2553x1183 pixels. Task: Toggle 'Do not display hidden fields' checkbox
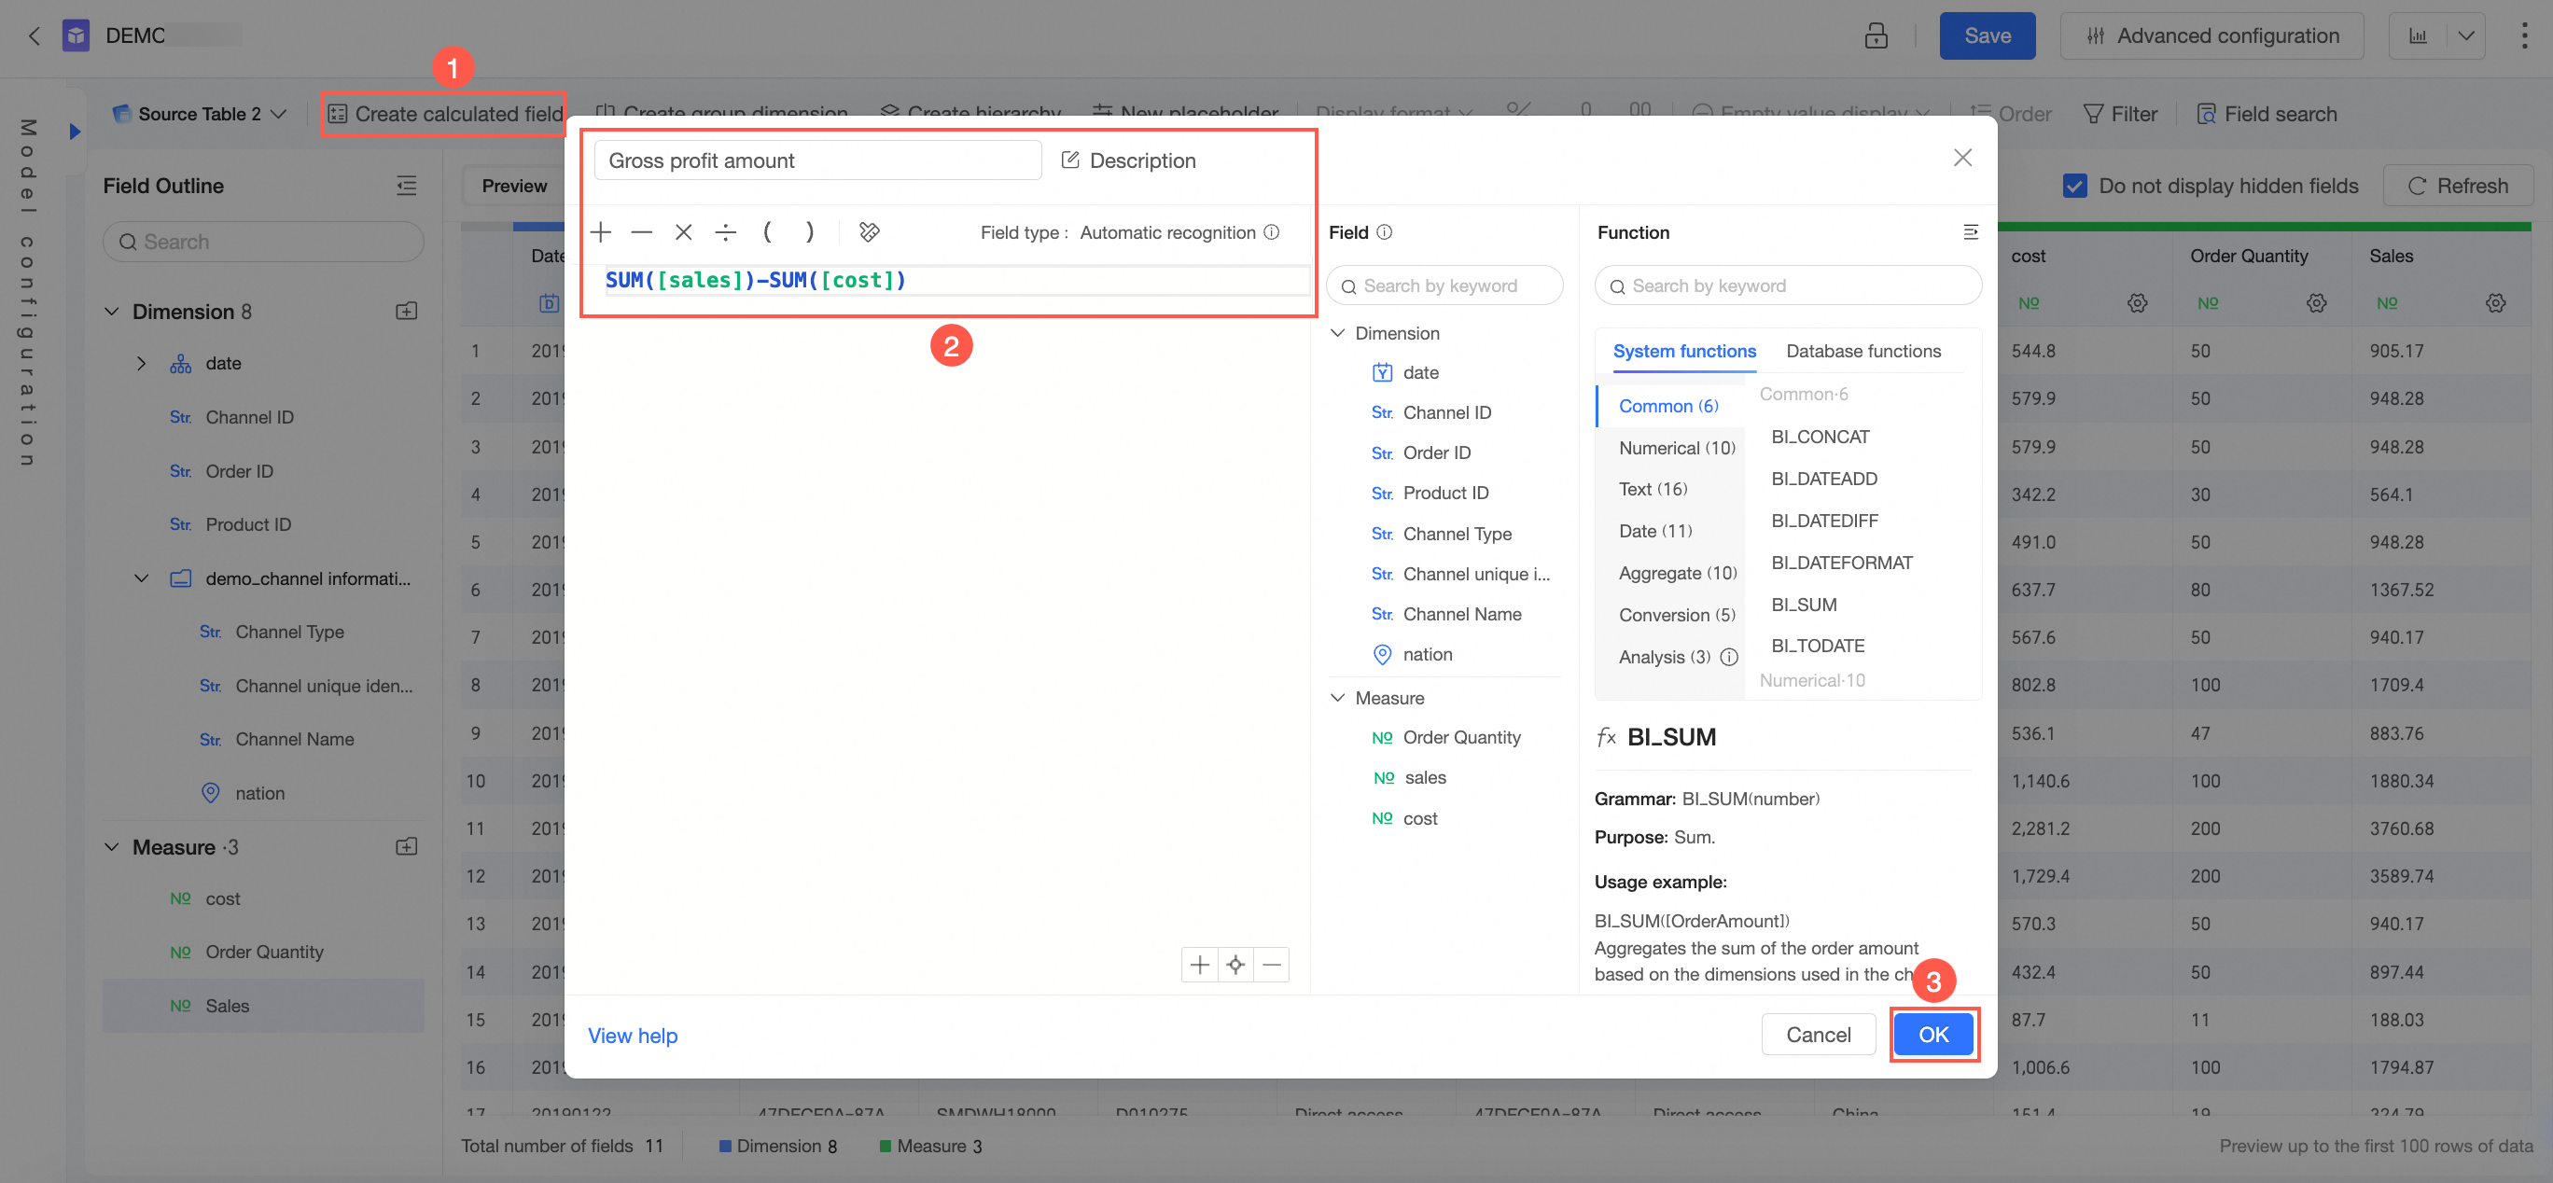2074,186
